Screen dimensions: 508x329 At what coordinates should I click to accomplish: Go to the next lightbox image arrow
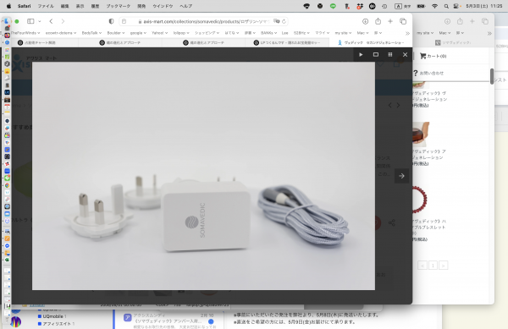point(401,176)
